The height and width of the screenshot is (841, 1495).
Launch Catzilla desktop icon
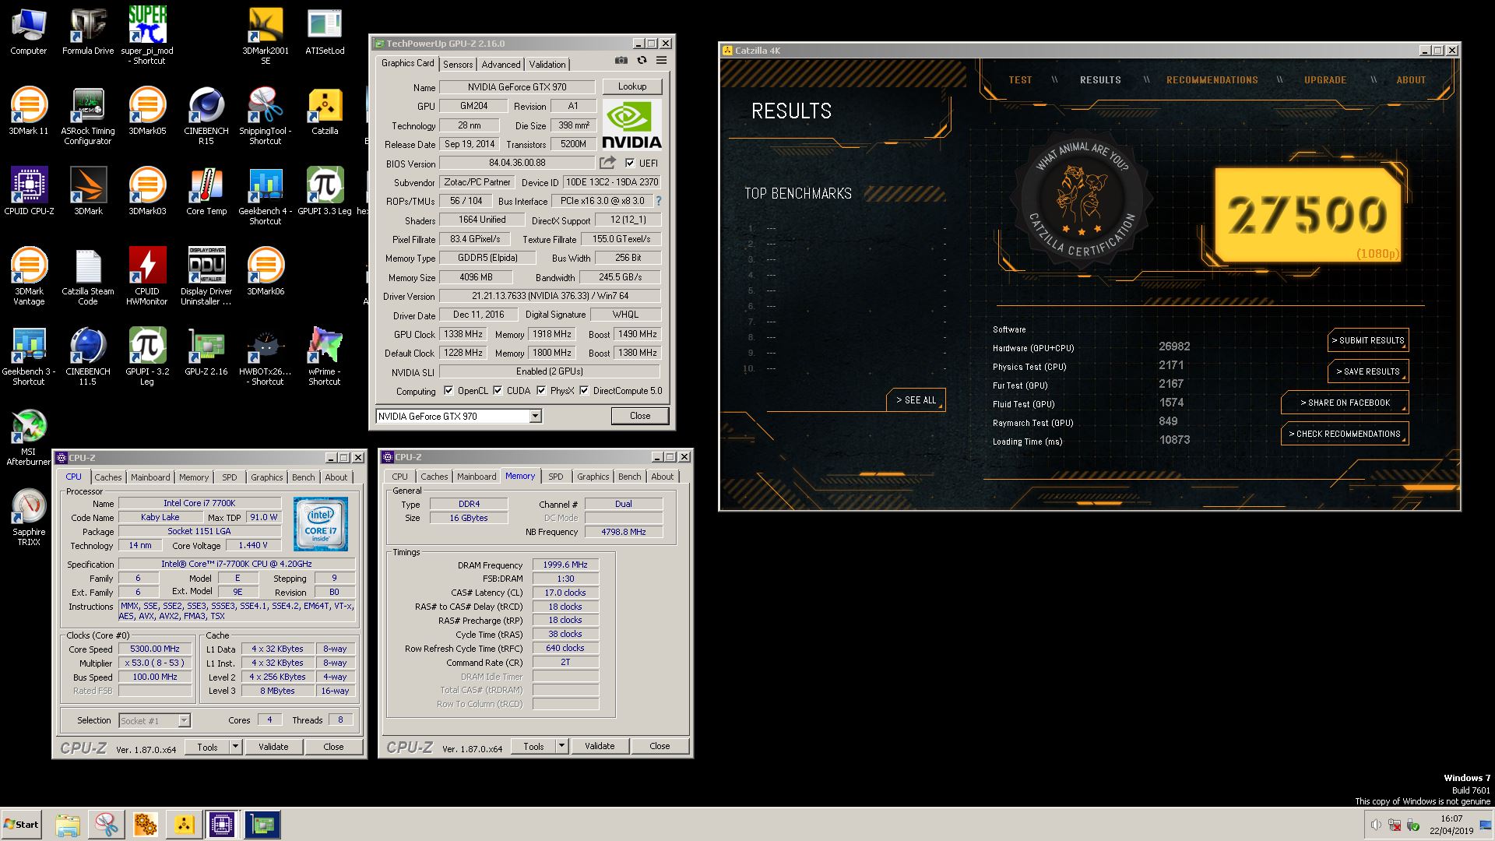pyautogui.click(x=325, y=111)
